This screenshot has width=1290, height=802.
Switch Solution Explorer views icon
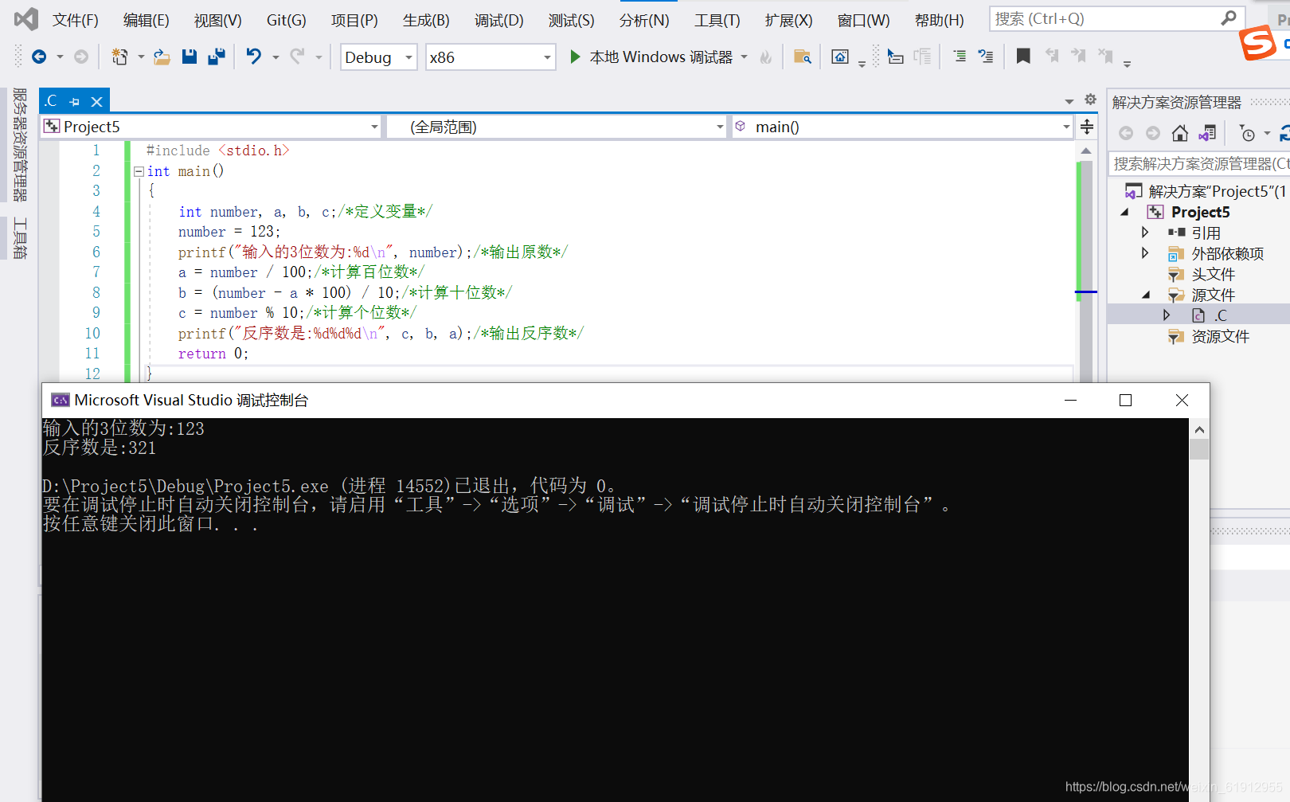click(1207, 133)
